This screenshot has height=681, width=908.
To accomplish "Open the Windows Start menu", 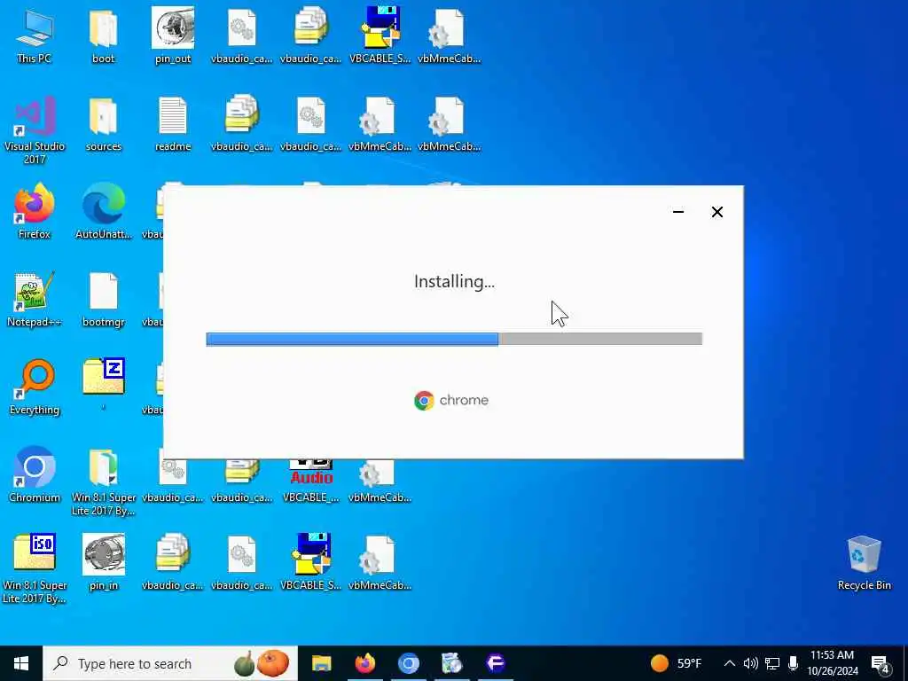I will pyautogui.click(x=21, y=663).
